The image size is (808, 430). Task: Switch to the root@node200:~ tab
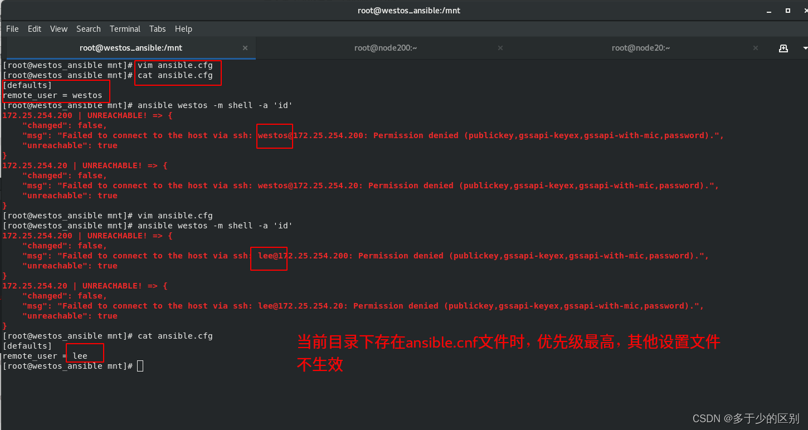[x=386, y=48]
